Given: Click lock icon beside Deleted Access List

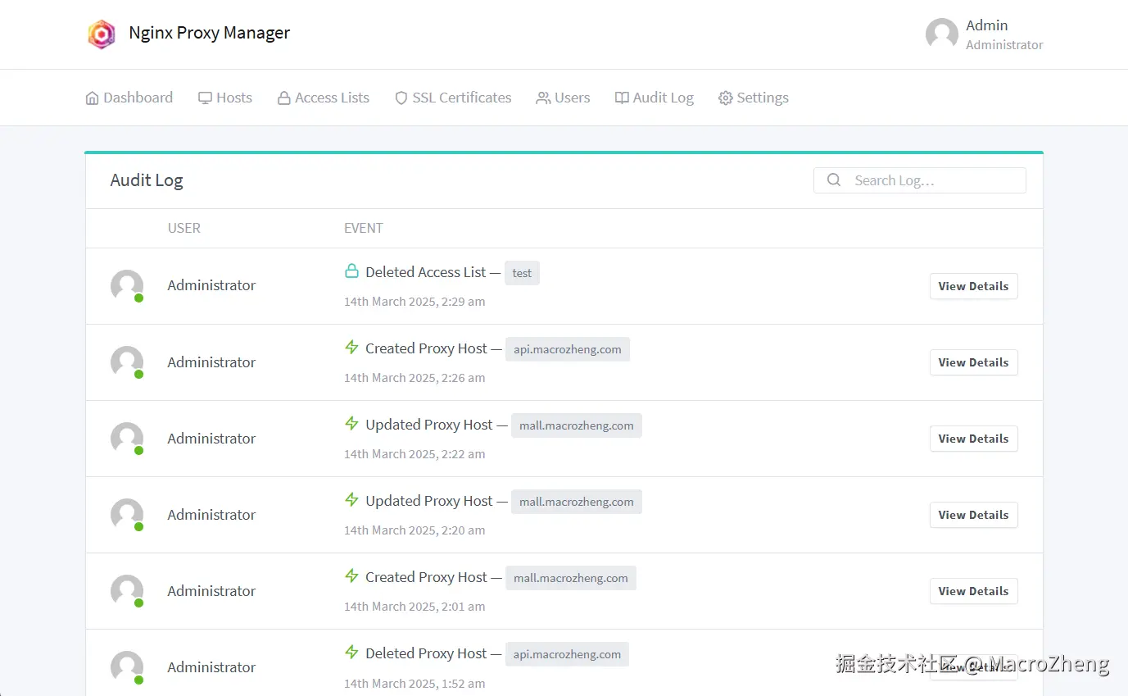Looking at the screenshot, I should point(351,271).
